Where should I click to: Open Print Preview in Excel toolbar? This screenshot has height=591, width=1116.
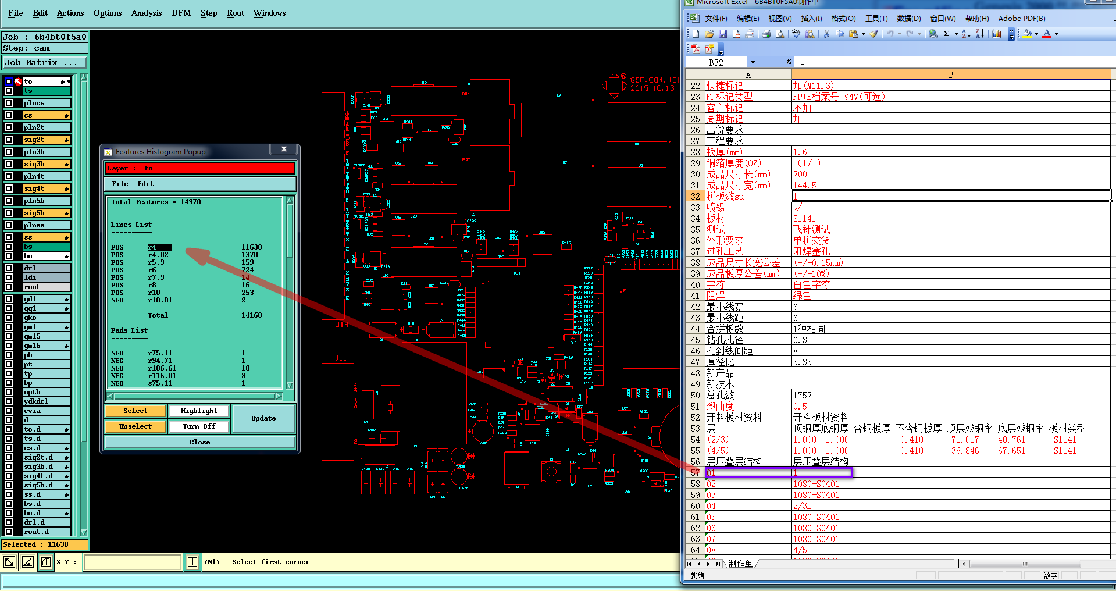780,34
